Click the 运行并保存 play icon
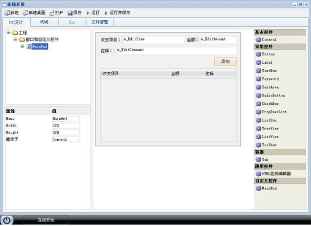 [106, 13]
